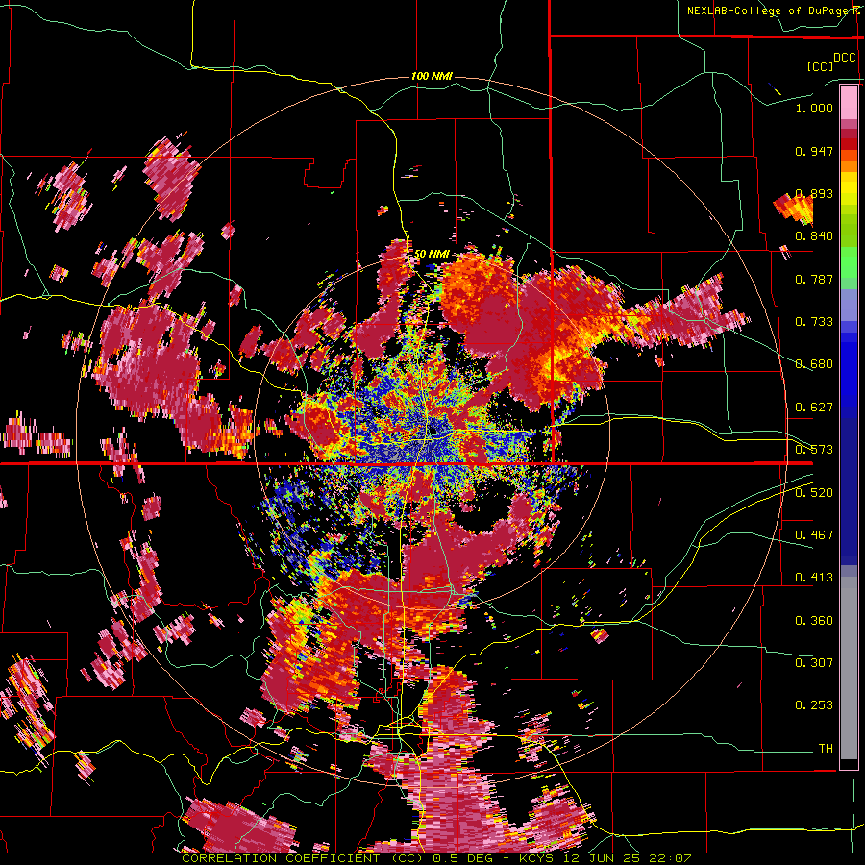Click the 0.413 value on the color scale
Image resolution: width=865 pixels, height=865 pixels.
click(x=814, y=578)
